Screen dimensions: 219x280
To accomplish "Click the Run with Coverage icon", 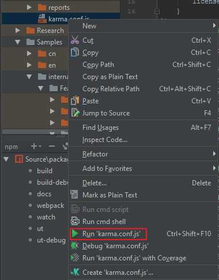I will (75, 257).
